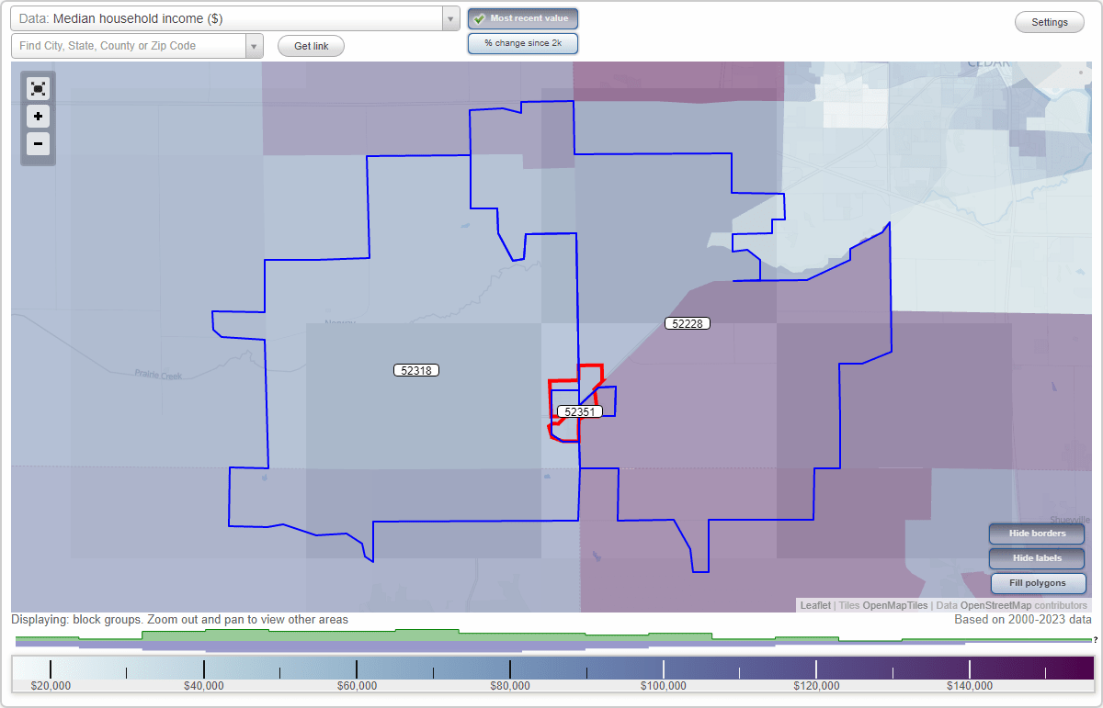
Task: Open the Data selection dropdown arrow
Action: pos(450,18)
